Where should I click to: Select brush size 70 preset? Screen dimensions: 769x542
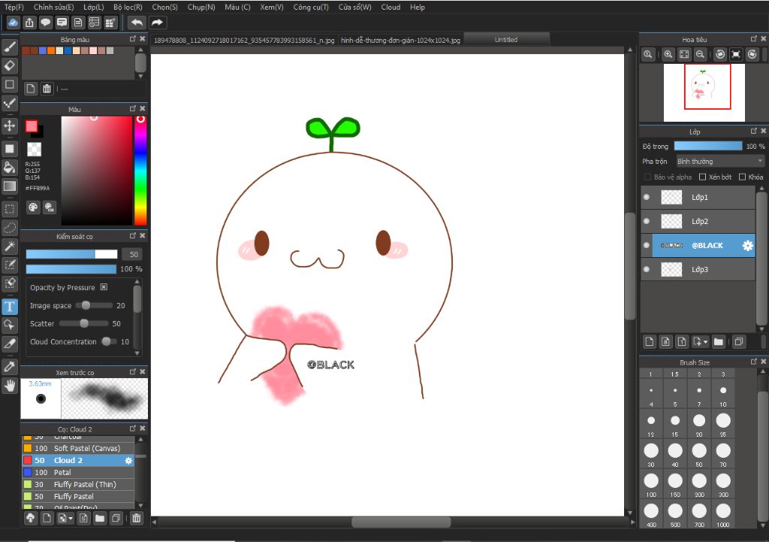tap(723, 455)
